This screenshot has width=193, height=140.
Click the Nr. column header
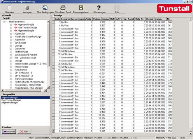click(169, 19)
